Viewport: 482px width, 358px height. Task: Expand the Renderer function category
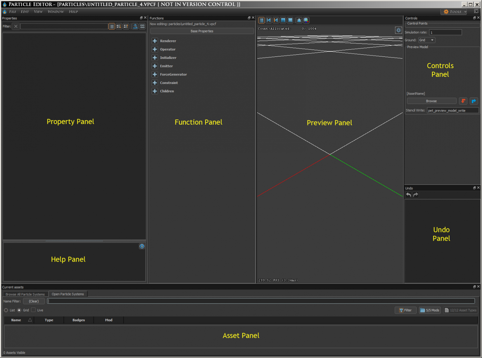(x=155, y=41)
